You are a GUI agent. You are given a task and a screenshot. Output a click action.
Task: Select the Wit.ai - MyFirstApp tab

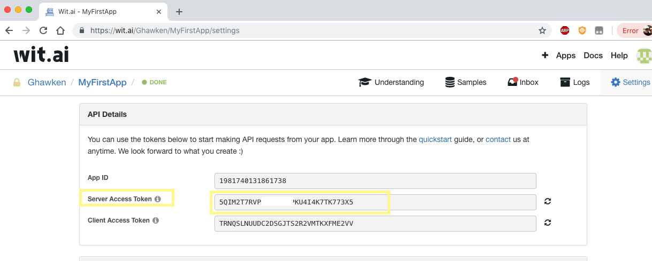coord(104,11)
